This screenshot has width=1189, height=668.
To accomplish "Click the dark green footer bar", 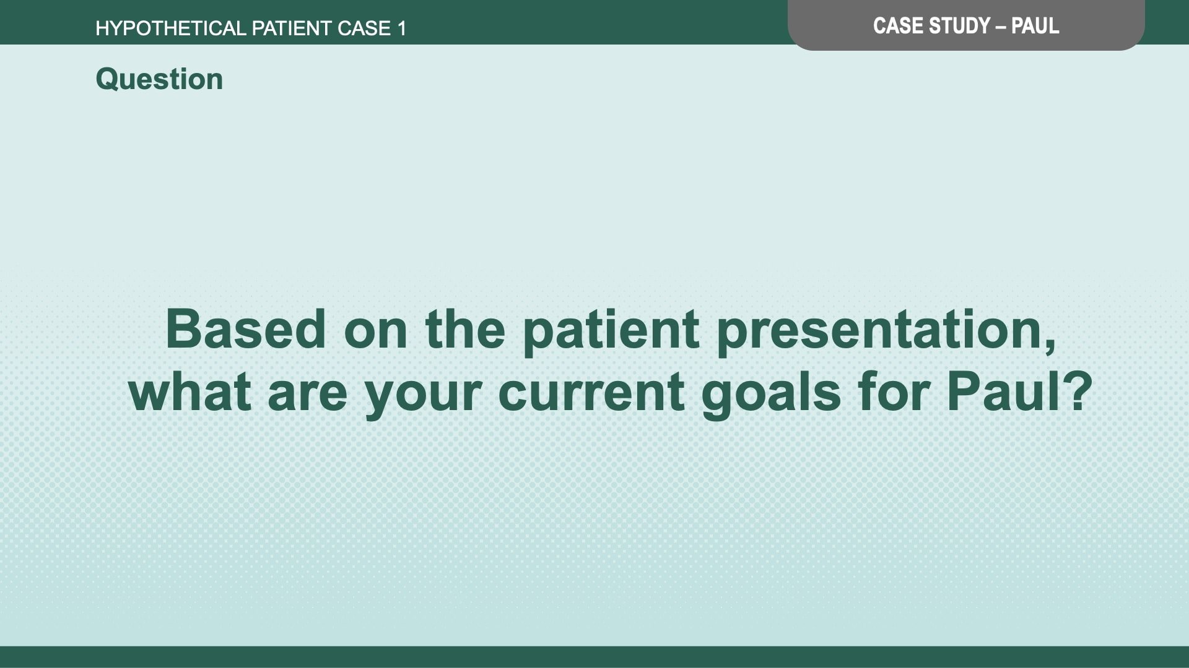I will (594, 657).
